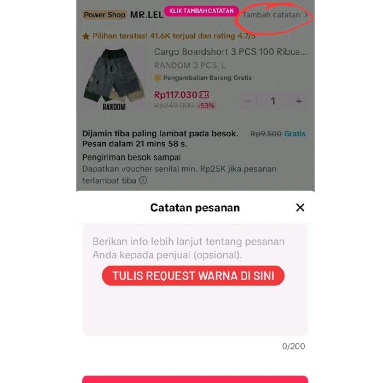Tap the chevron beside Tambah catatan
The height and width of the screenshot is (383, 383).
306,15
